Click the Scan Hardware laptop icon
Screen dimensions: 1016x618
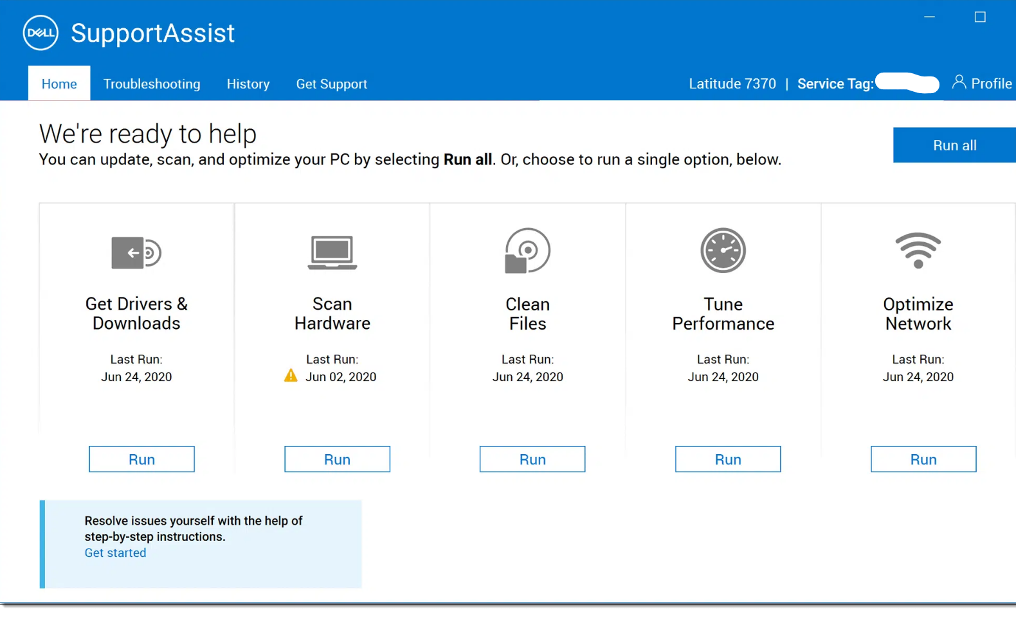[332, 252]
